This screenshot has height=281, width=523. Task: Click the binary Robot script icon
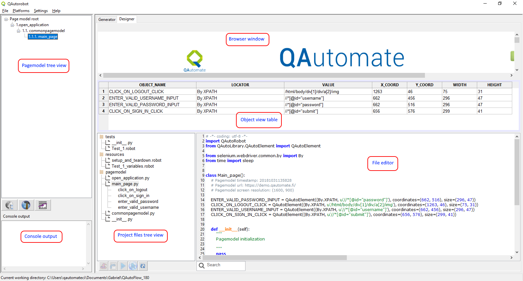point(42,205)
